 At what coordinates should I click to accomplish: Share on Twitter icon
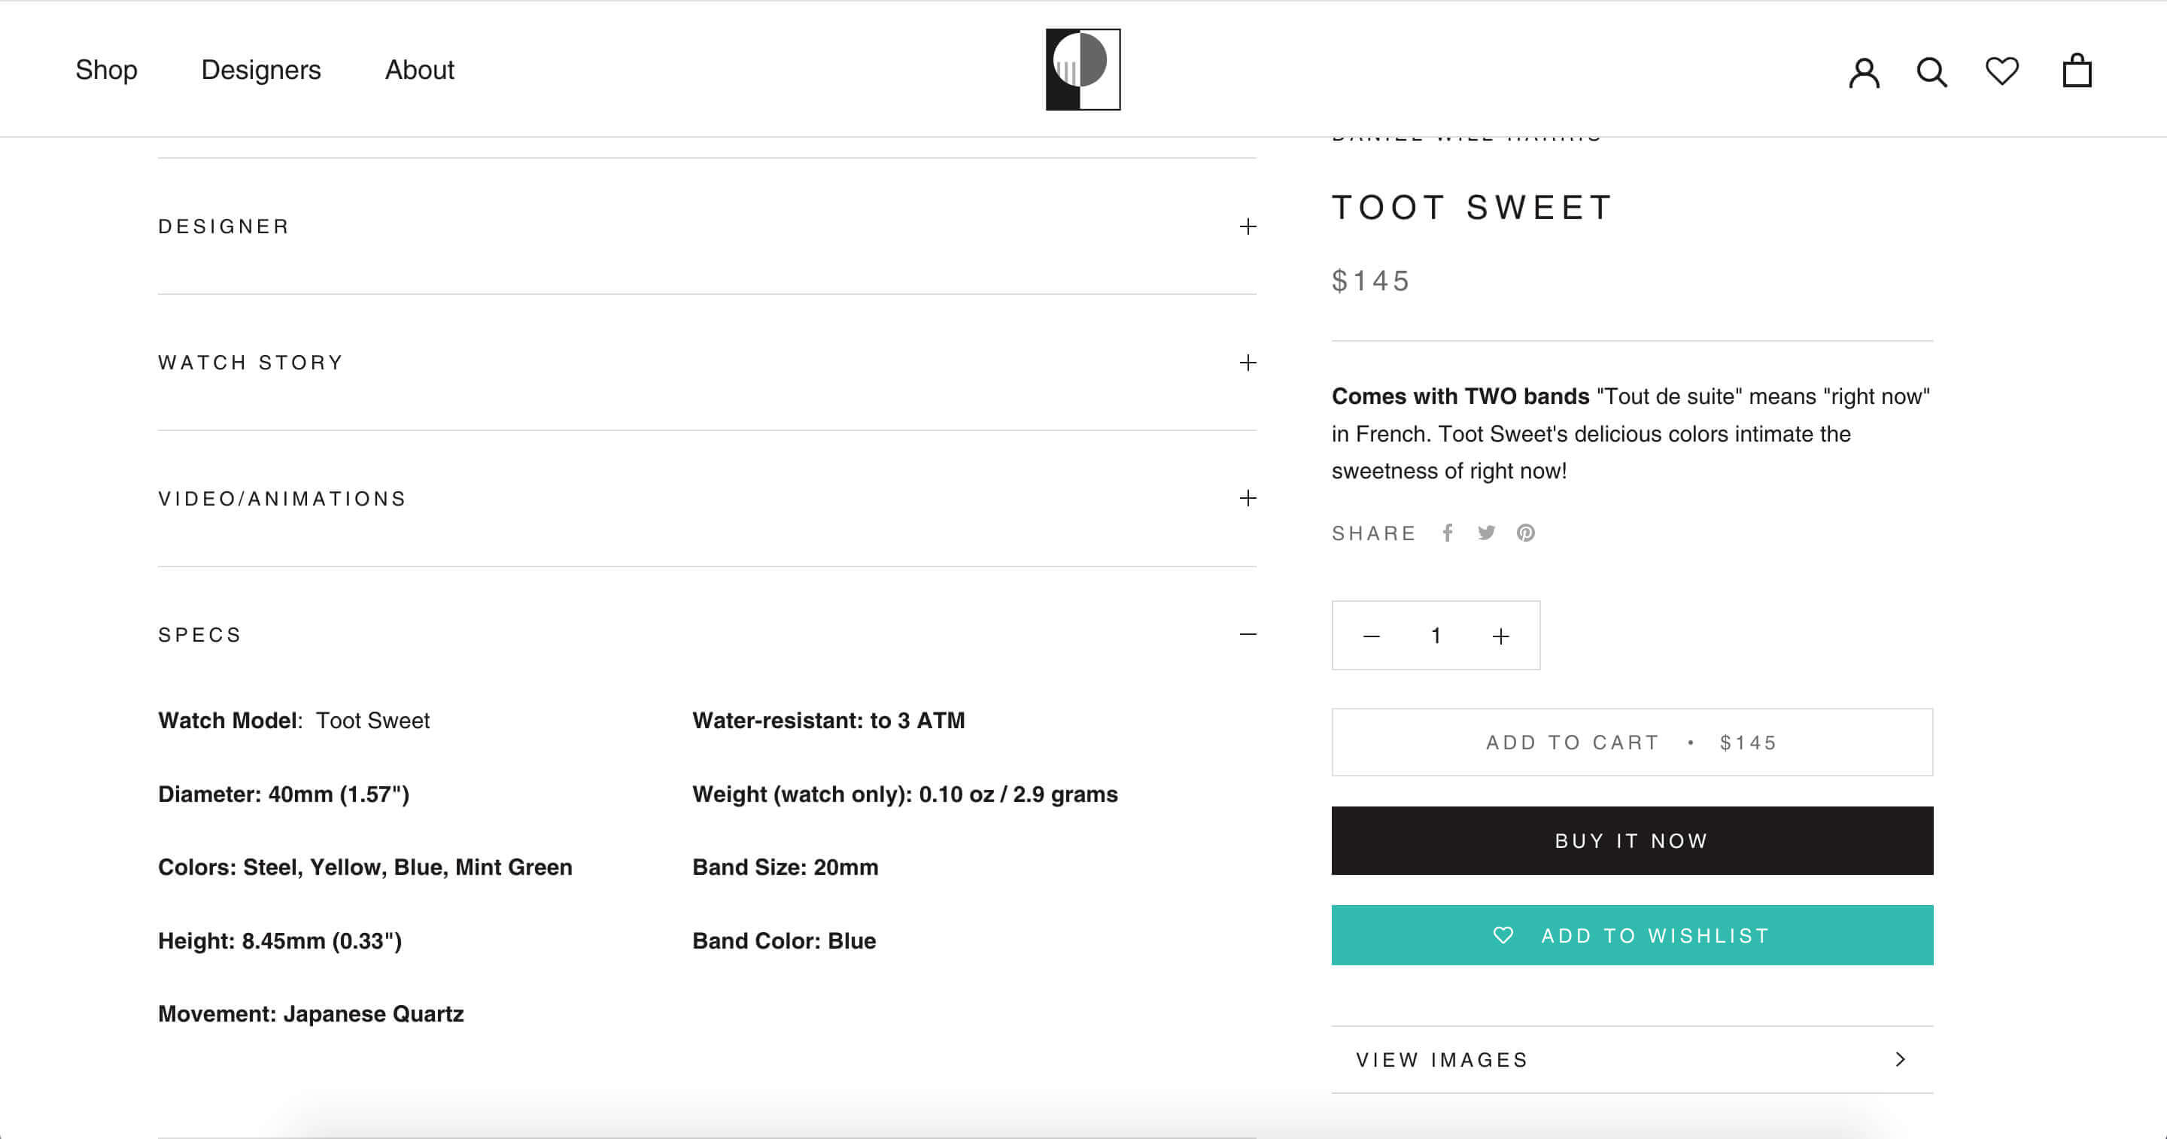(1487, 533)
